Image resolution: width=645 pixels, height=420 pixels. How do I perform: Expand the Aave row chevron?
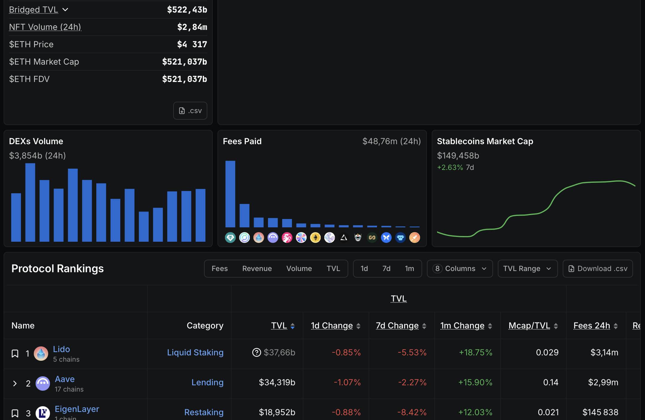coord(15,384)
